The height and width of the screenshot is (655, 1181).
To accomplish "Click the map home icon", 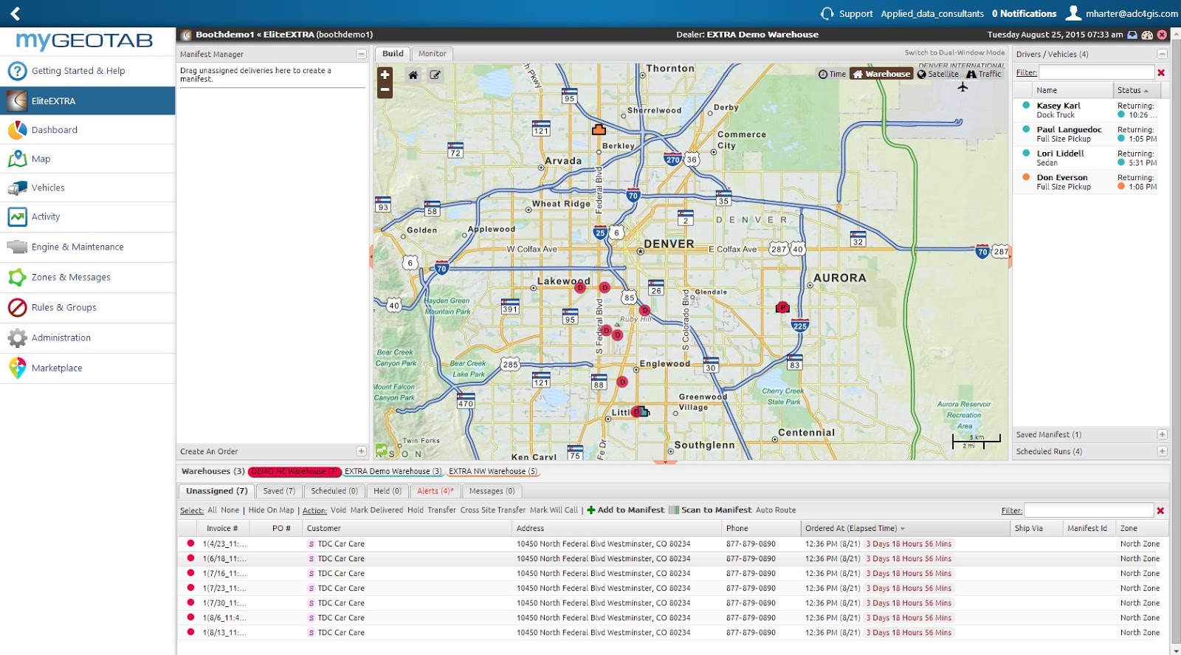I will 413,75.
